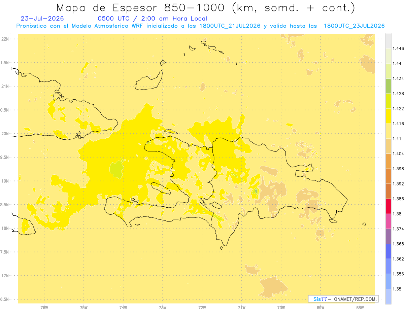Select the date label '23-Jul-2026'
The height and width of the screenshot is (312, 404).
tap(42, 19)
